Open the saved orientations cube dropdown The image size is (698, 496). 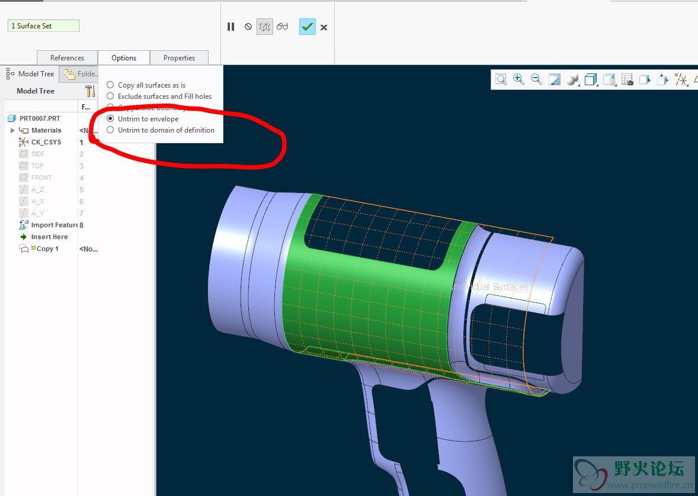[x=591, y=79]
